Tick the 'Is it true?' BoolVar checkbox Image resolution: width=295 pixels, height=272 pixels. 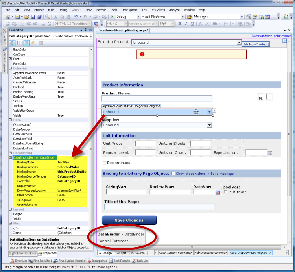pos(225,192)
